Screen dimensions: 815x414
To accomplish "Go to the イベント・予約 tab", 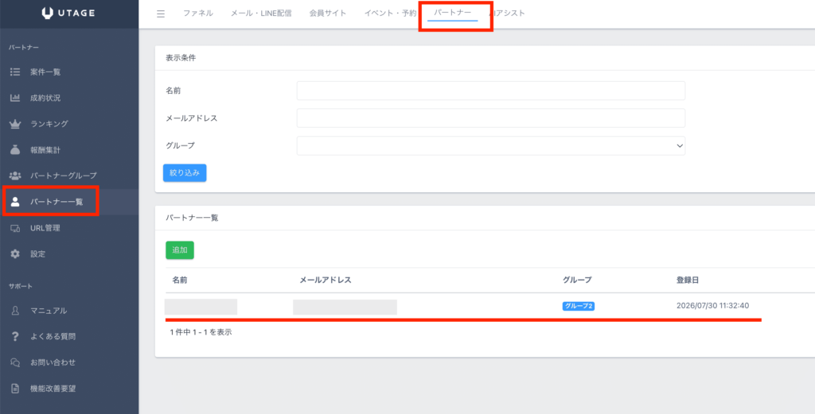I will [x=390, y=14].
